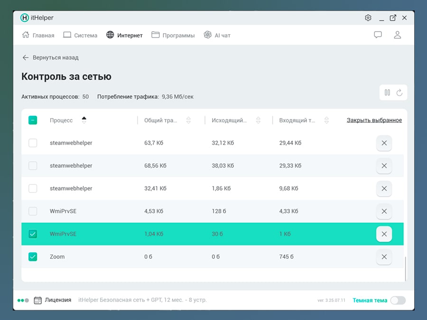This screenshot has width=427, height=320.
Task: Pause network monitoring
Action: [387, 92]
